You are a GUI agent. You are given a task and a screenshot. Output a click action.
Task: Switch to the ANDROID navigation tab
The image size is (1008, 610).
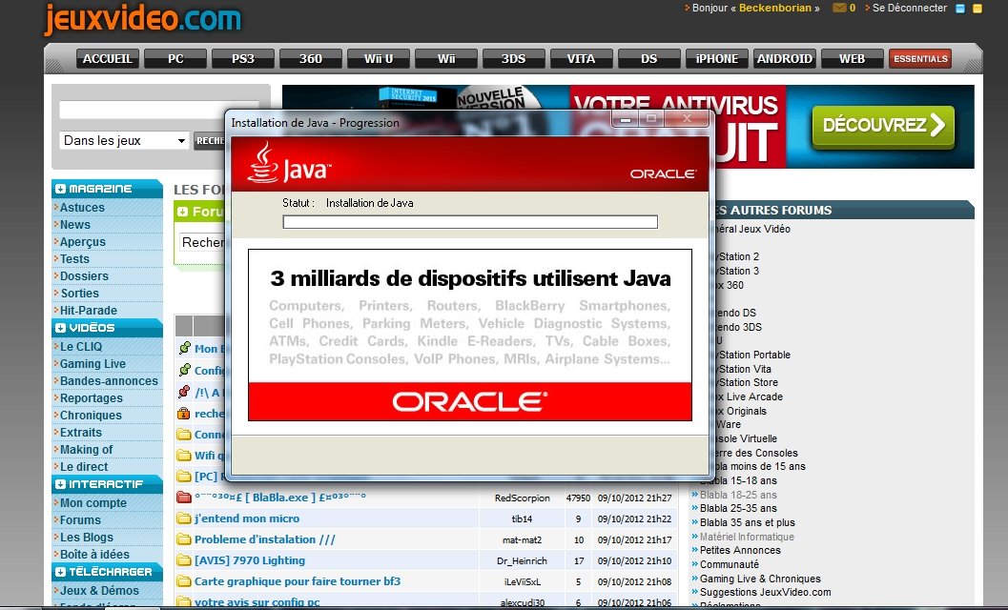(x=784, y=59)
